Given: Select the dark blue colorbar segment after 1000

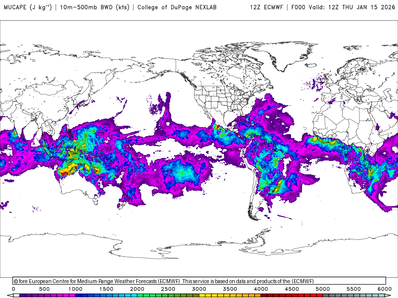Looking at the screenshot, I should point(78,295).
